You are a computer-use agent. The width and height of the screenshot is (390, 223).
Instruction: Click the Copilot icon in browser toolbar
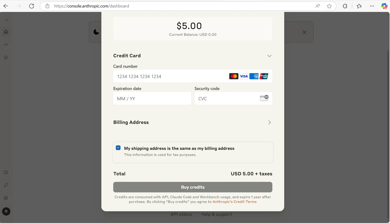click(384, 6)
